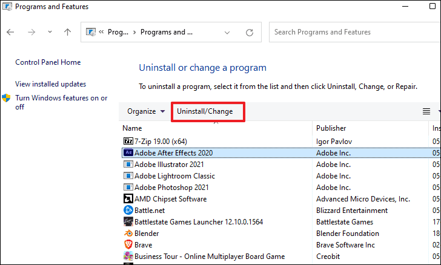This screenshot has width=441, height=265.
Task: Click the Adobe Illustrator 2021 icon
Action: click(x=128, y=164)
